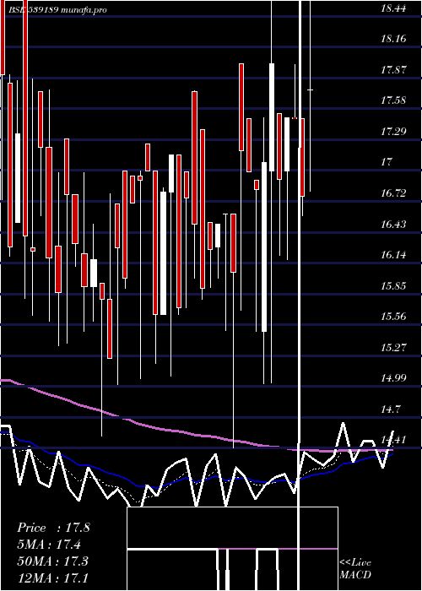The height and width of the screenshot is (591, 422).
Task: Click the 14.41 price axis label
Action: tap(393, 440)
